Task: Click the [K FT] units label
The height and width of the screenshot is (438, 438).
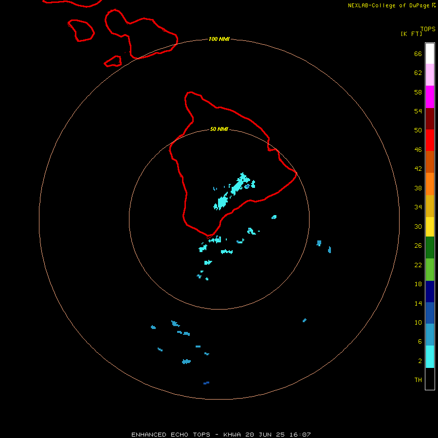Action: 411,34
